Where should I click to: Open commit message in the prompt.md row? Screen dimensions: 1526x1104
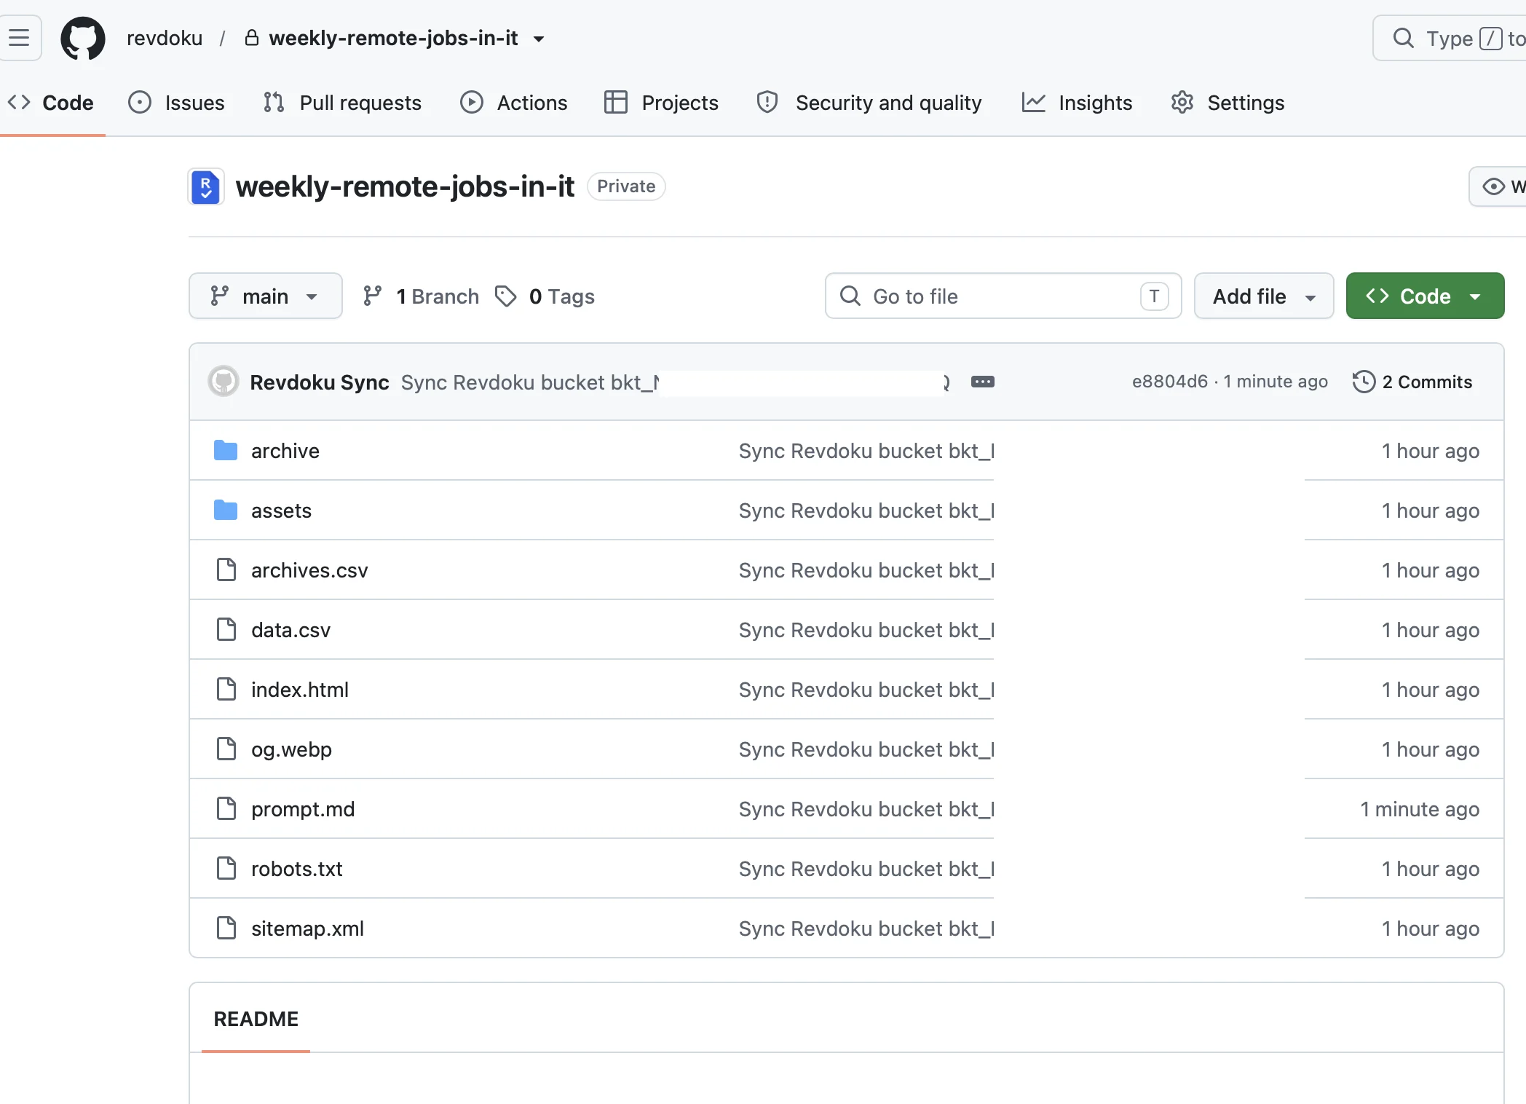coord(866,809)
